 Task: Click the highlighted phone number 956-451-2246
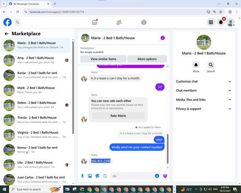click(101, 161)
